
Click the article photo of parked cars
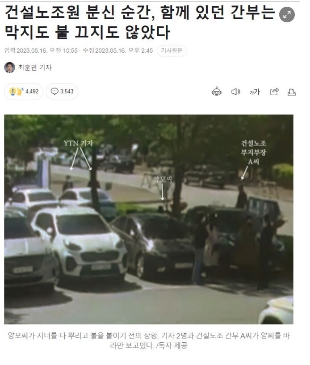[149, 219]
